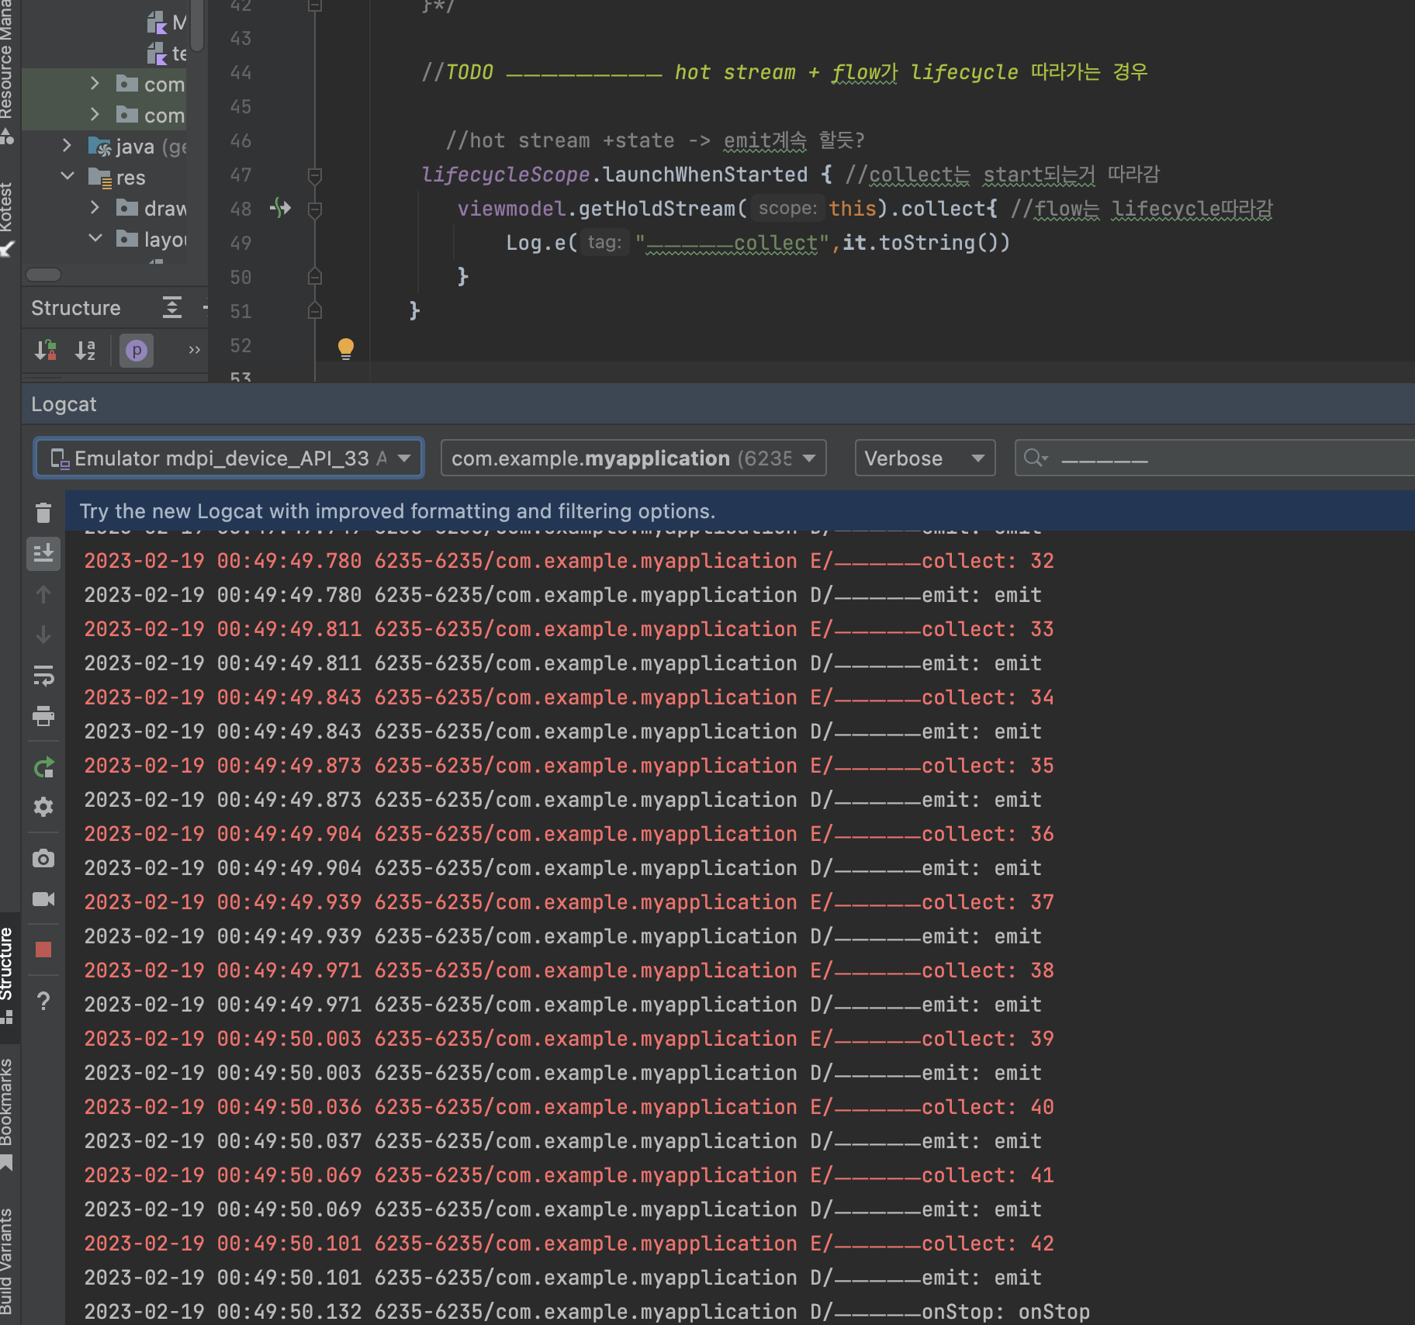Click the fold end marker at line 51

[315, 310]
